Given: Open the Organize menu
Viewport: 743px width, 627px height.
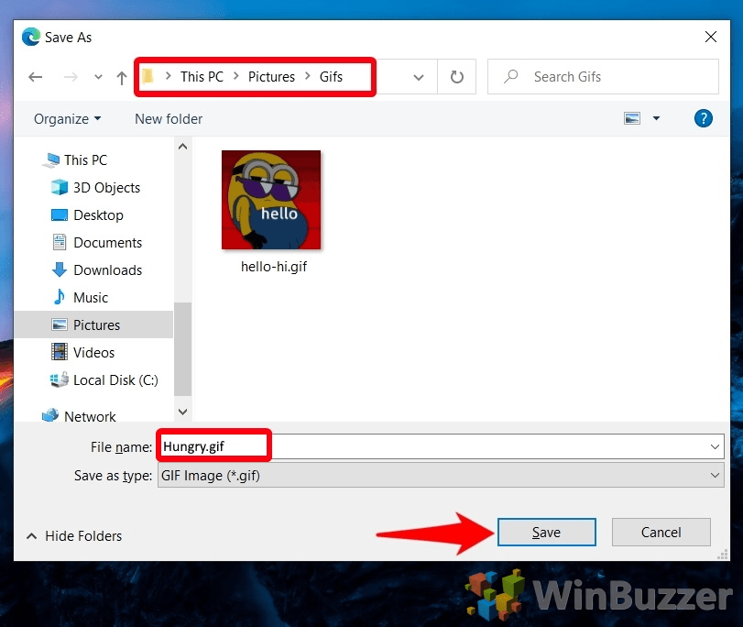Looking at the screenshot, I should click(66, 118).
